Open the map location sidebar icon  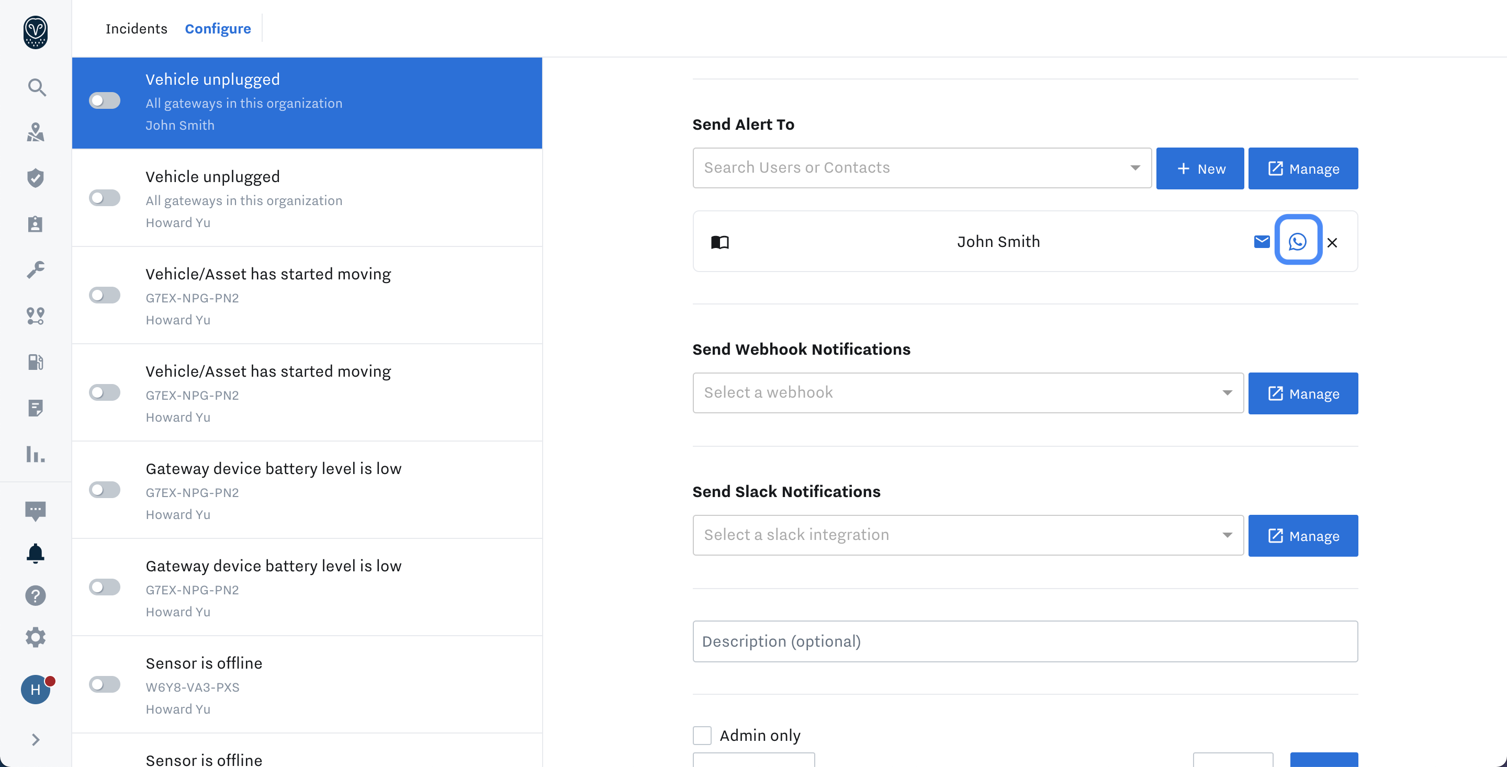pos(36,132)
